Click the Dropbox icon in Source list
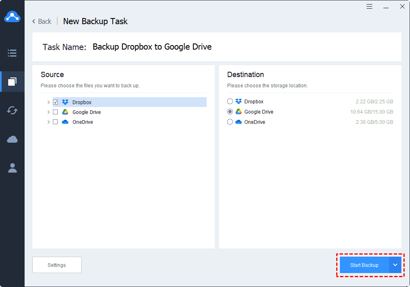410x287 pixels. tap(65, 102)
